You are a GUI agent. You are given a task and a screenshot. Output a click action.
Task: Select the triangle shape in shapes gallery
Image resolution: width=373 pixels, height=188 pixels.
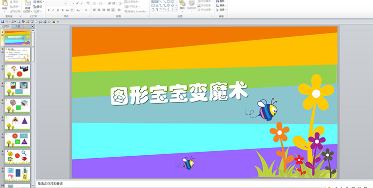[x=157, y=5]
